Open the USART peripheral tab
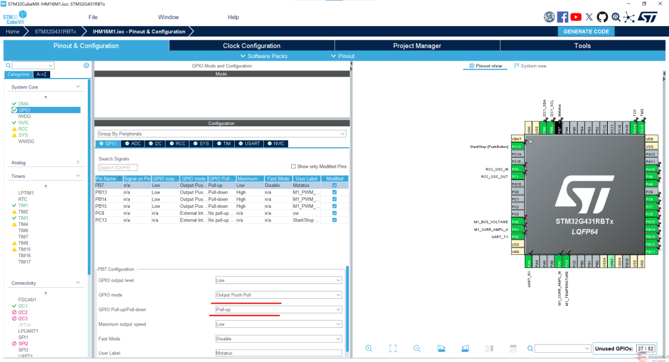The width and height of the screenshot is (669, 362). (249, 144)
